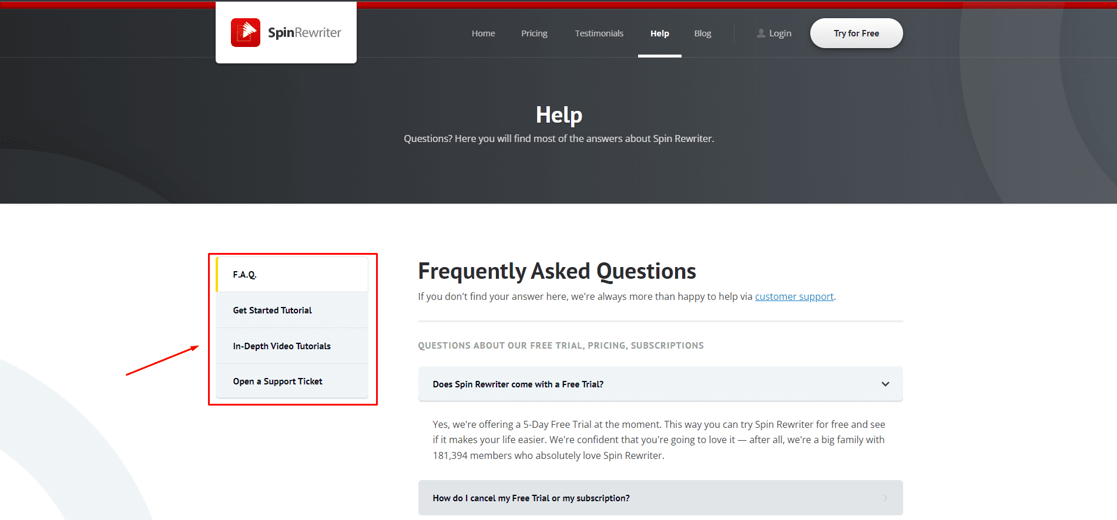Click the Login link

[x=780, y=33]
